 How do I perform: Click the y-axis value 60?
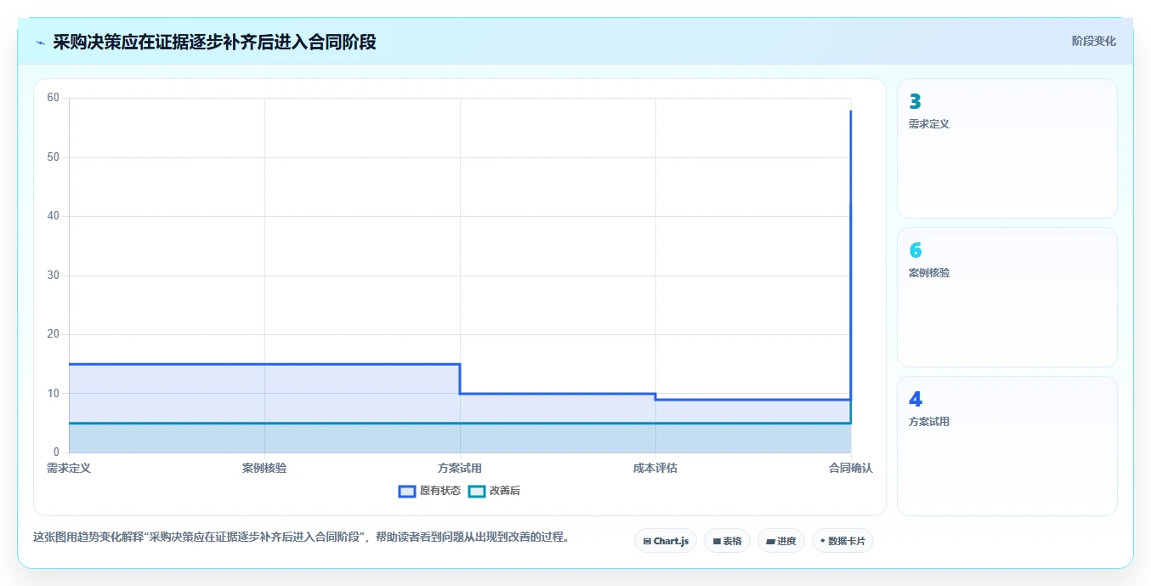[53, 98]
